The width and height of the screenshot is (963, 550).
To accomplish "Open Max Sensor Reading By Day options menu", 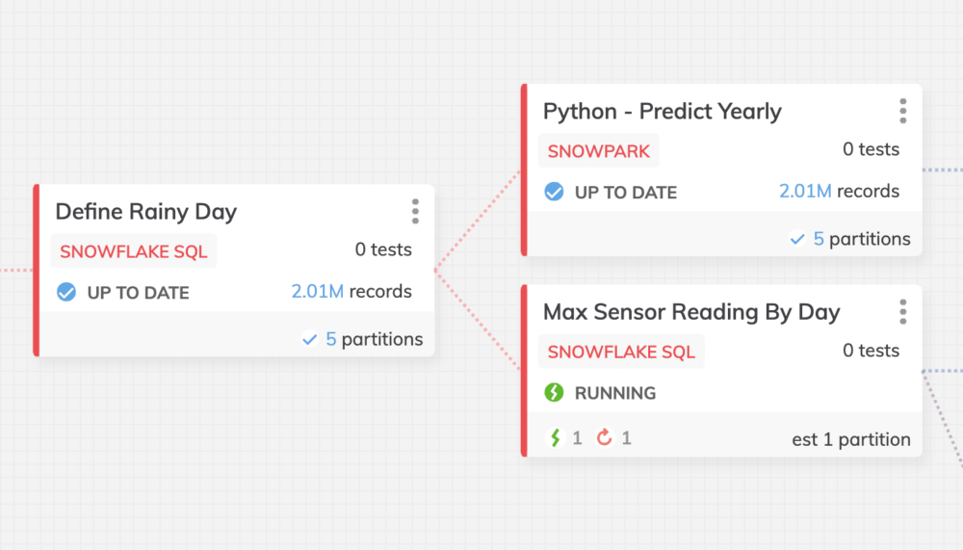I will tap(903, 312).
